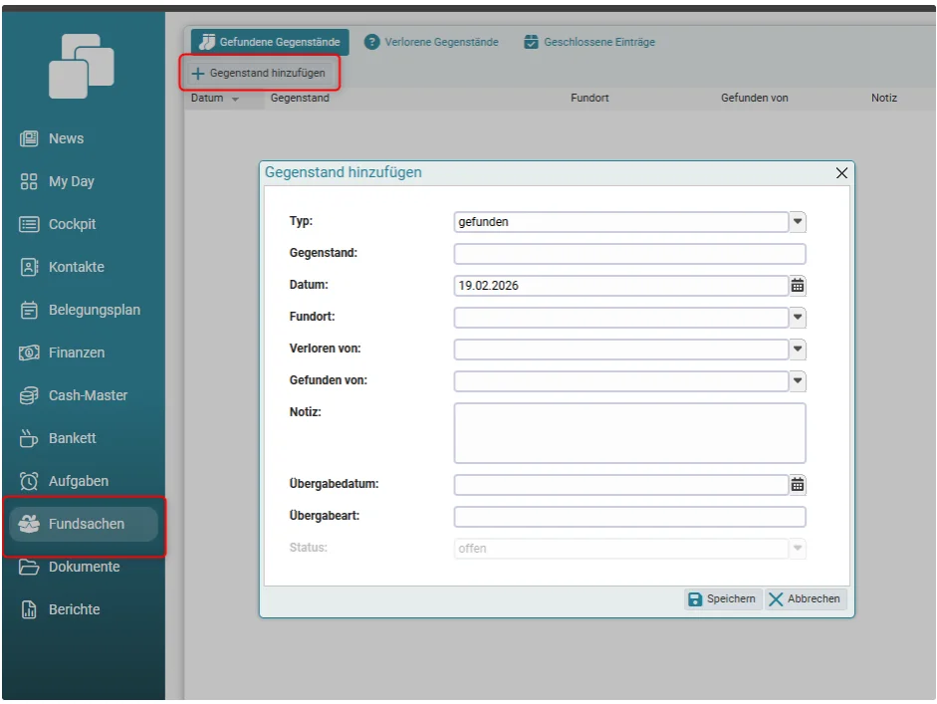This screenshot has width=937, height=704.
Task: Click the Cash-Master coins icon
Action: click(x=29, y=395)
